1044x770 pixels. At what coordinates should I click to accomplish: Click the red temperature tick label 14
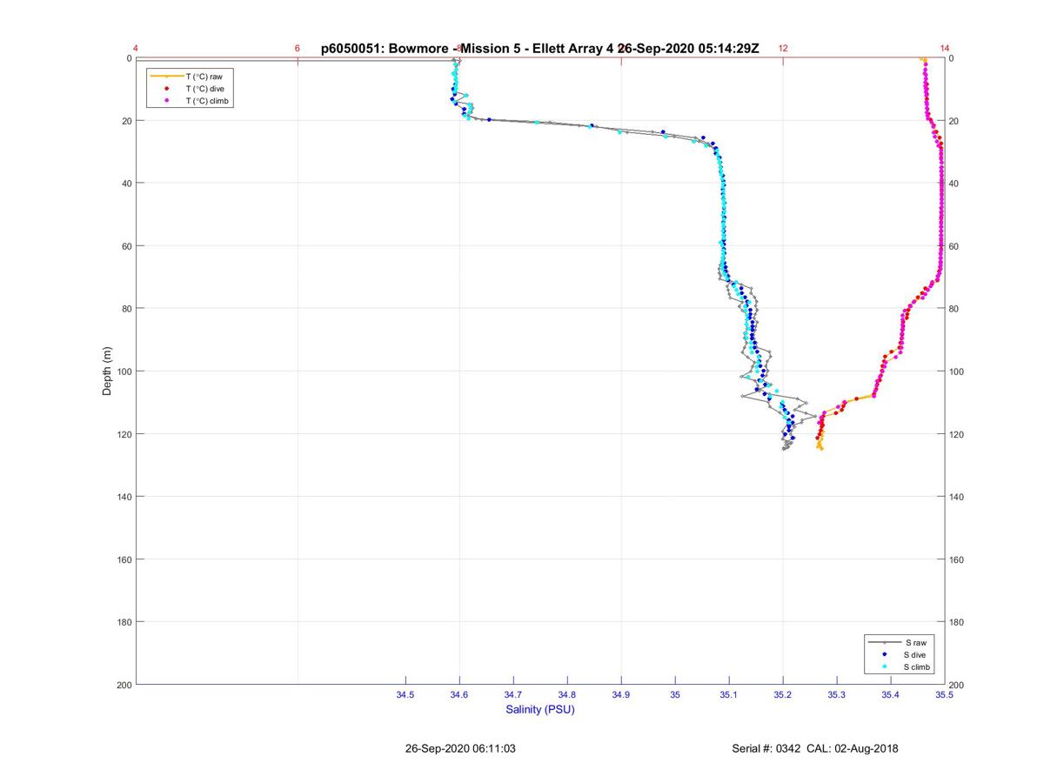[945, 49]
